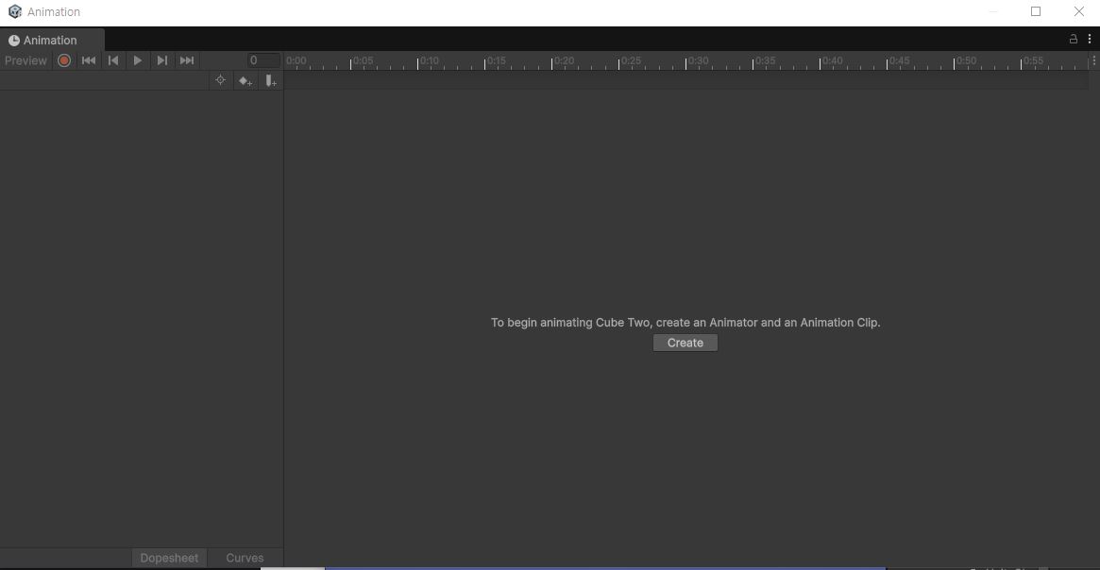Toggle the window lock icon

pos(1073,40)
